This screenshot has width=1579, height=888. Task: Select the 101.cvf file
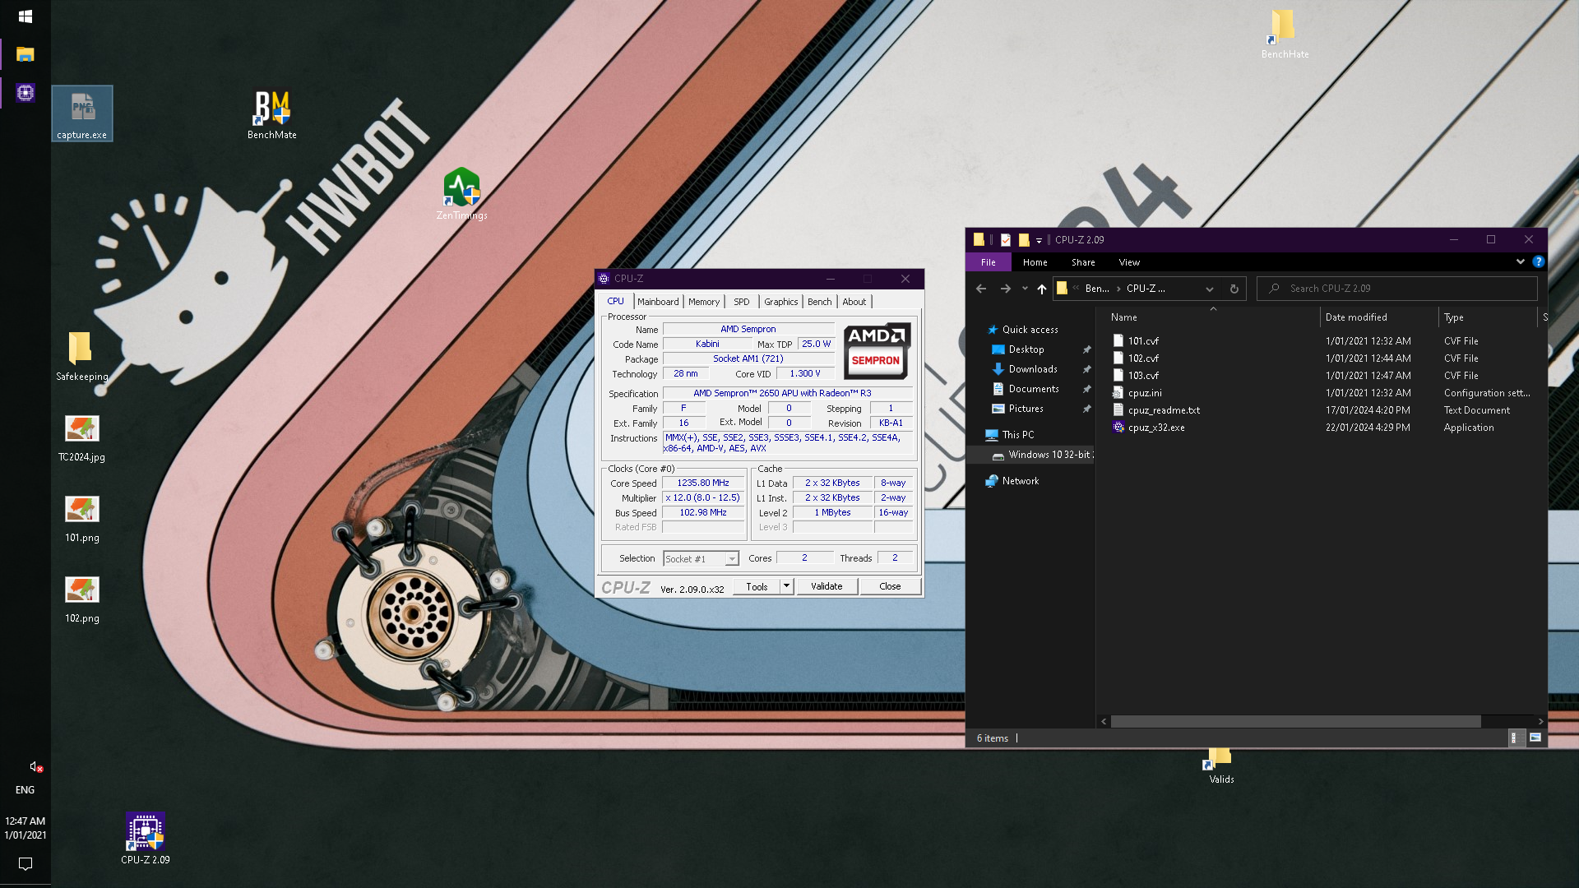click(1143, 341)
